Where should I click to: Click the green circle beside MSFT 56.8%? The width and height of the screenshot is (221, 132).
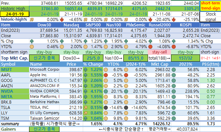point(174,70)
